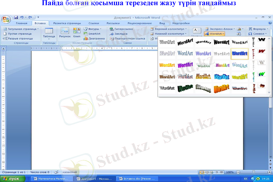This screenshot has width=273, height=182.
Task: Select green W WordArt, last column
Action: 262,74
